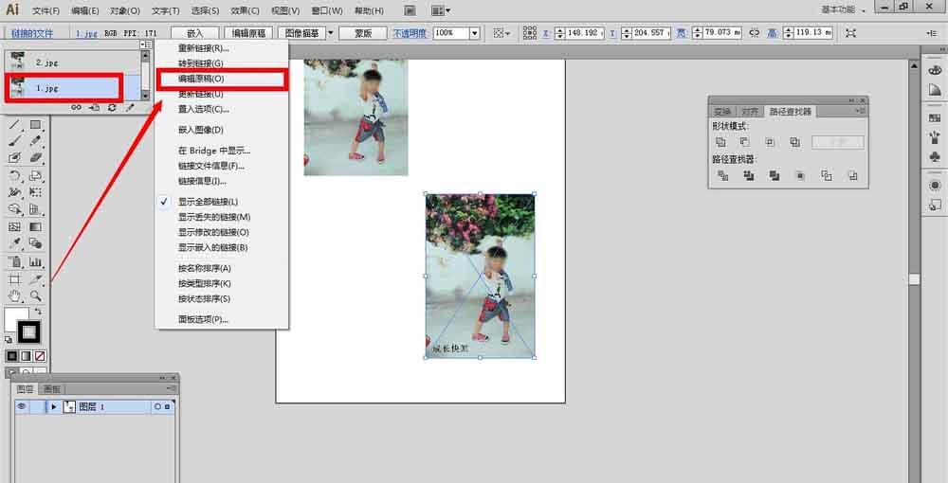The image size is (948, 483).
Task: Select the Pencil tool
Action: [36, 141]
